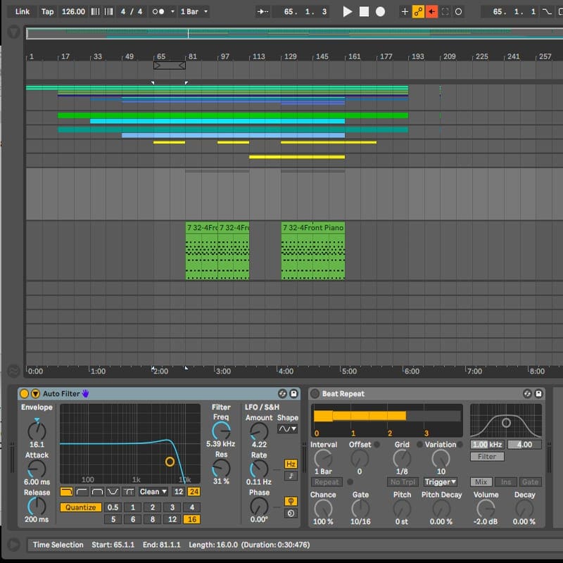Select quantize beat value 0.5
Image resolution: width=563 pixels, height=563 pixels.
(113, 507)
